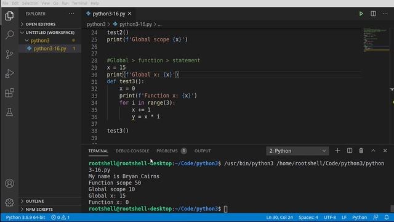Open the File menu
Image resolution: width=394 pixels, height=222 pixels.
click(5, 3)
